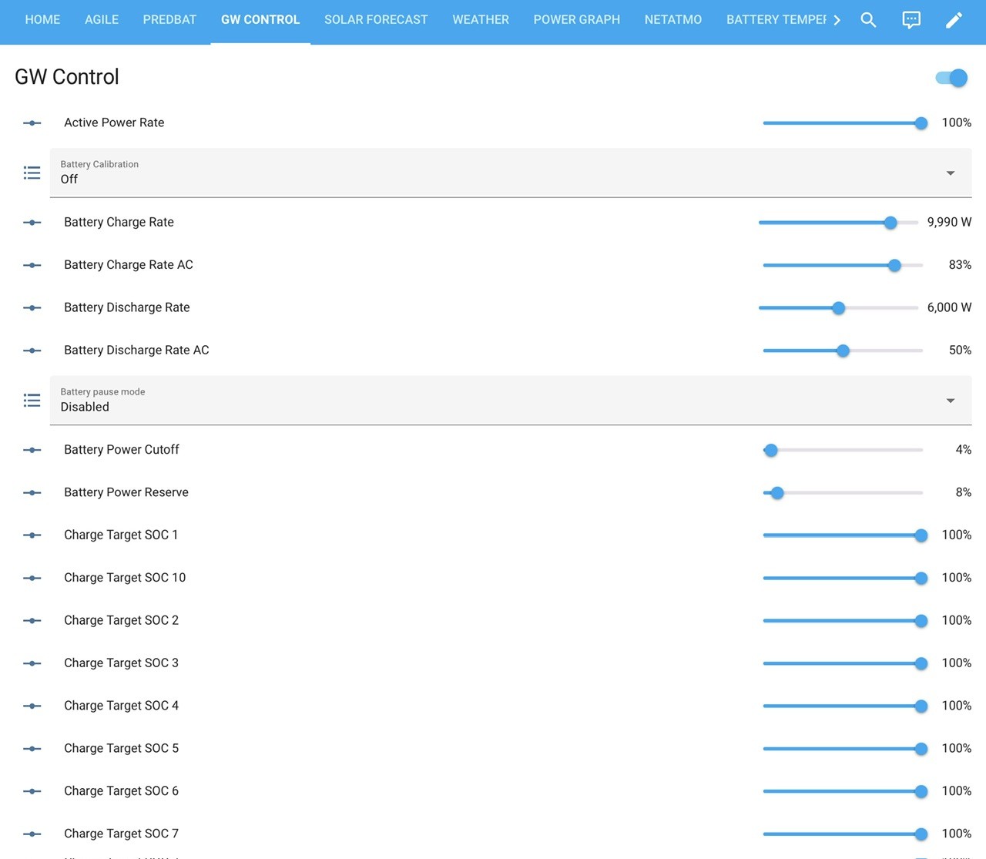
Task: Show more tabs with the header chevron
Action: (837, 20)
